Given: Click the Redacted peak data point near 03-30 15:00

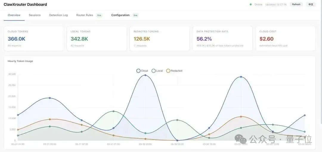Looking at the screenshot, I should (241, 117).
